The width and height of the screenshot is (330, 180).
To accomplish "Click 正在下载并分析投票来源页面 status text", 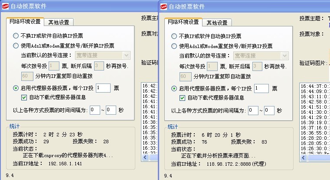I will click(218, 156).
